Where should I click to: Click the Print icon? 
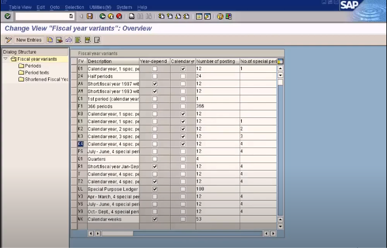pos(132,16)
